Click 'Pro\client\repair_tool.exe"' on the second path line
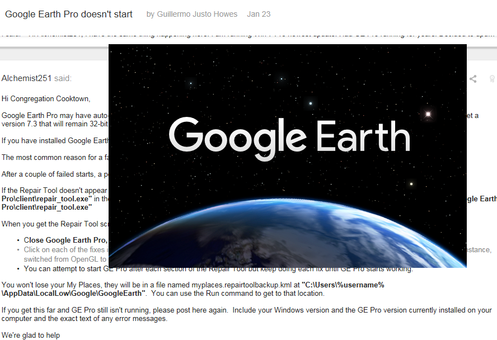Image resolution: width=497 pixels, height=340 pixels. pos(46,207)
